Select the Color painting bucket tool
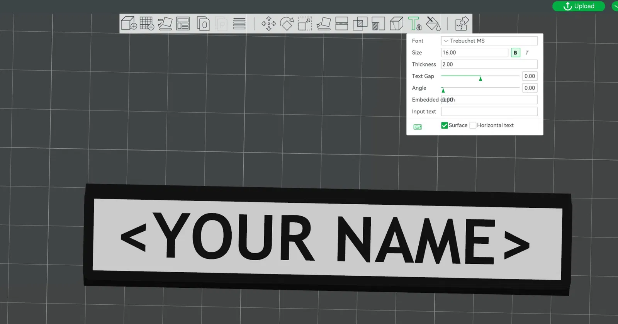Image resolution: width=618 pixels, height=324 pixels. pos(433,24)
